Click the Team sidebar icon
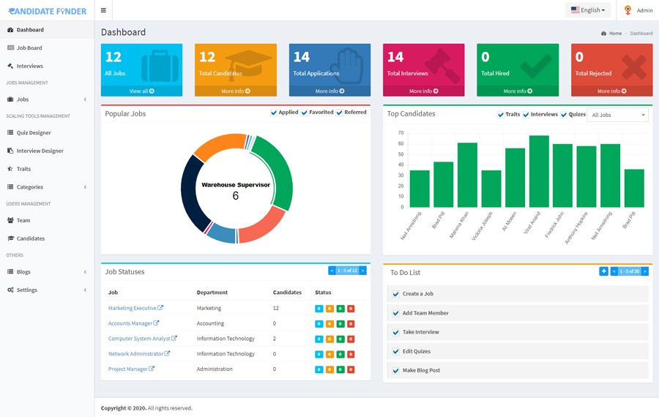This screenshot has height=417, width=659. coord(10,220)
